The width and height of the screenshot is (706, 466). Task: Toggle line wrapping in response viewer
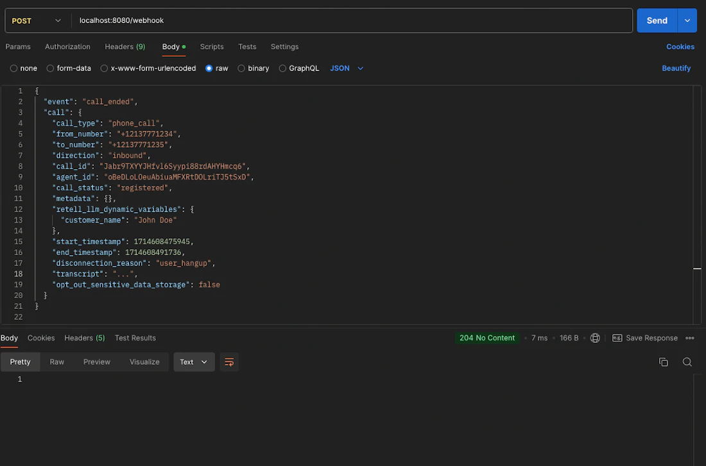(229, 362)
